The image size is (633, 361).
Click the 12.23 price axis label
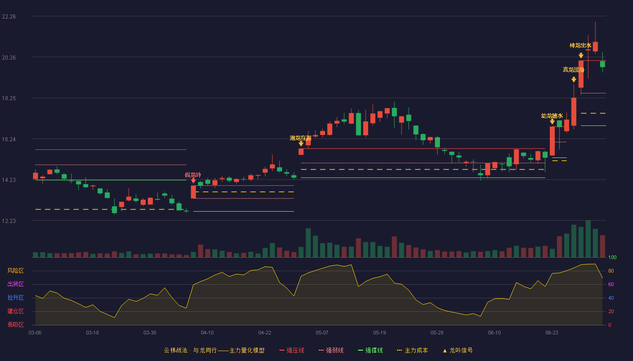click(x=9, y=221)
